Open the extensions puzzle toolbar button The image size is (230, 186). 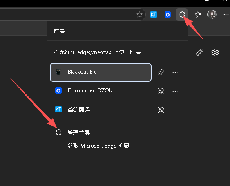(182, 14)
